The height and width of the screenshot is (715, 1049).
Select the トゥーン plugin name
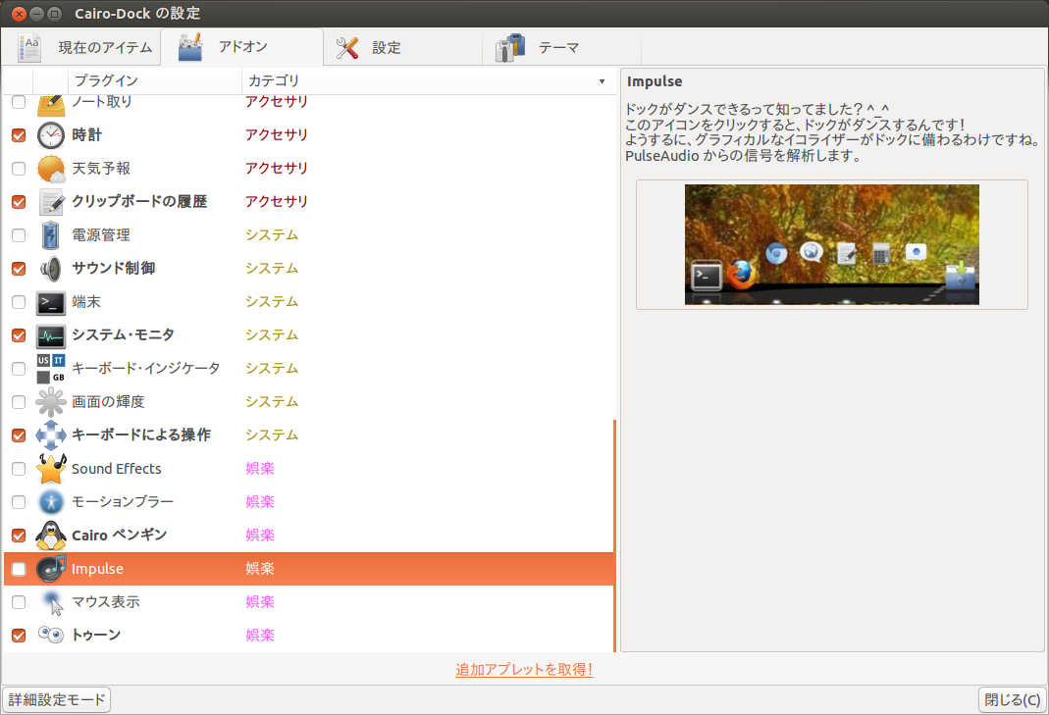point(96,635)
